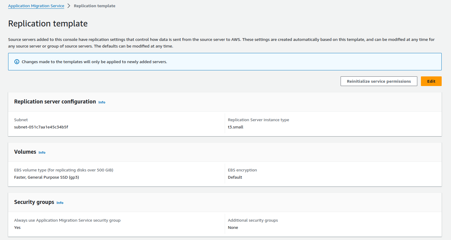This screenshot has width=451, height=240.
Task: Click the Subnet field label
Action: click(21, 120)
